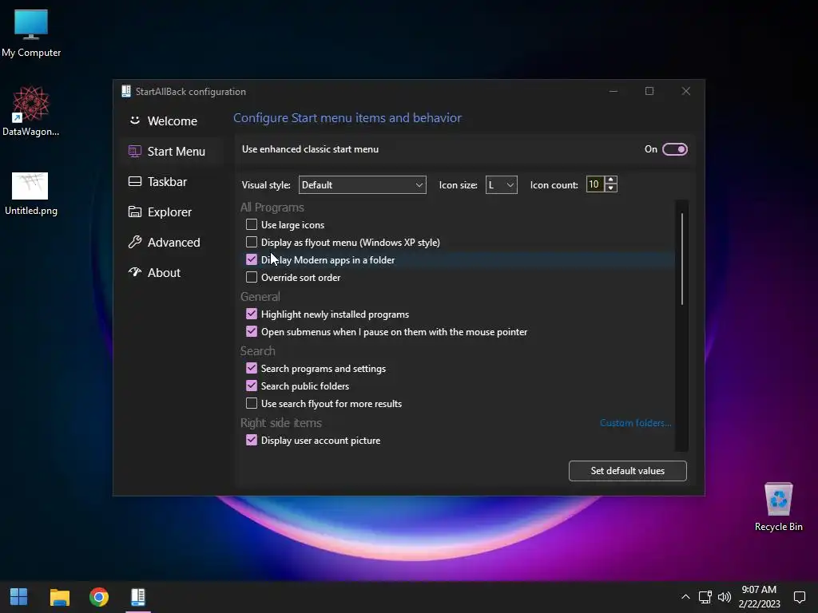Click the Start Menu sidebar icon
Screen dimensions: 818x613
[x=134, y=151]
